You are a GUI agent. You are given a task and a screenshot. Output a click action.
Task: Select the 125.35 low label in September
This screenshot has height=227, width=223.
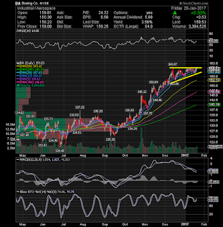pyautogui.click(x=110, y=139)
